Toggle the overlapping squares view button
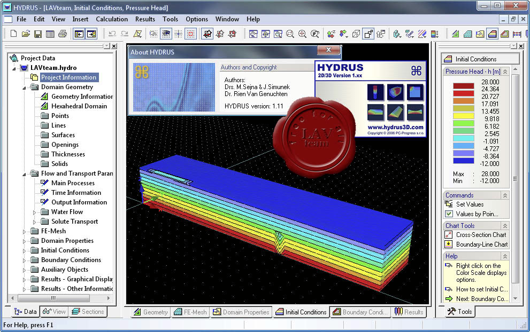Screen dimensions: 530x332 click(368, 34)
